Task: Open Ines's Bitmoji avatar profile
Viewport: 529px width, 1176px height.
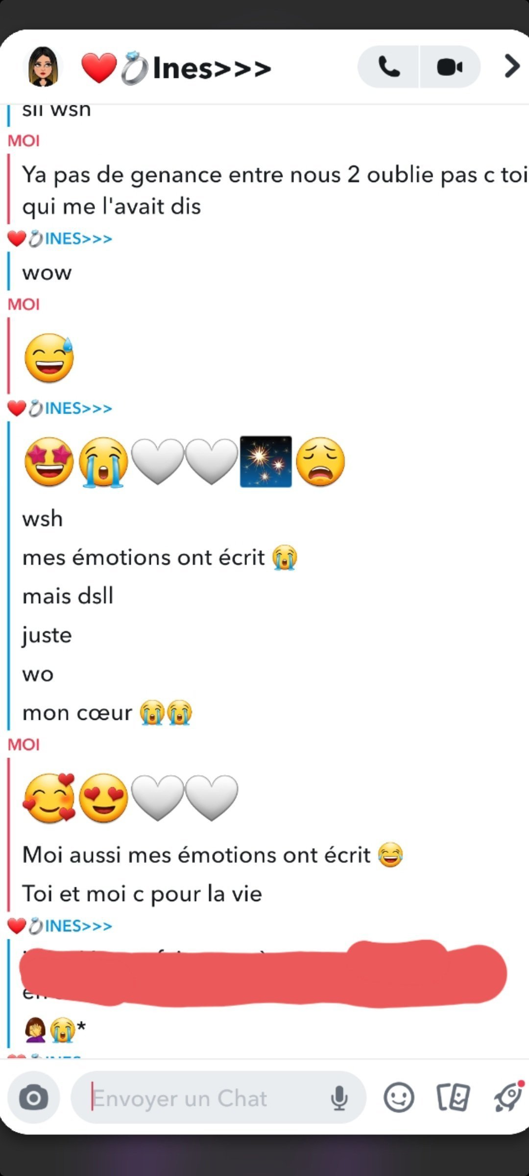Action: (43, 67)
